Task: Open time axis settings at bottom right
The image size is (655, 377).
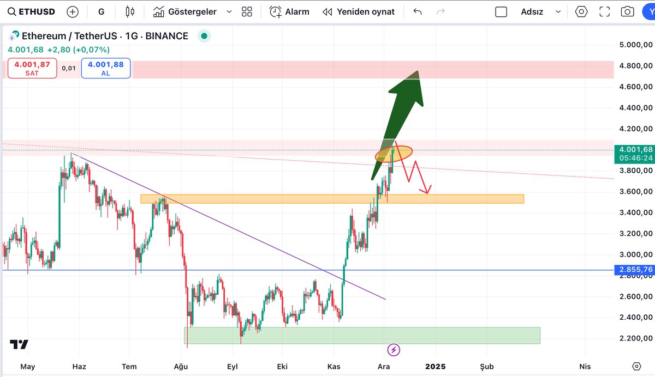Action: click(636, 366)
